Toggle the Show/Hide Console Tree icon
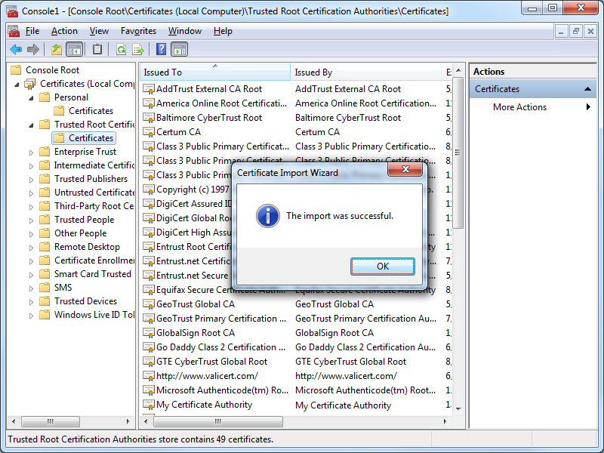This screenshot has width=604, height=453. click(74, 50)
